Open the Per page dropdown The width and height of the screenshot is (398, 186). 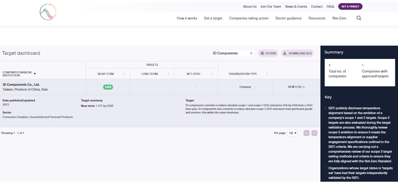click(x=293, y=133)
